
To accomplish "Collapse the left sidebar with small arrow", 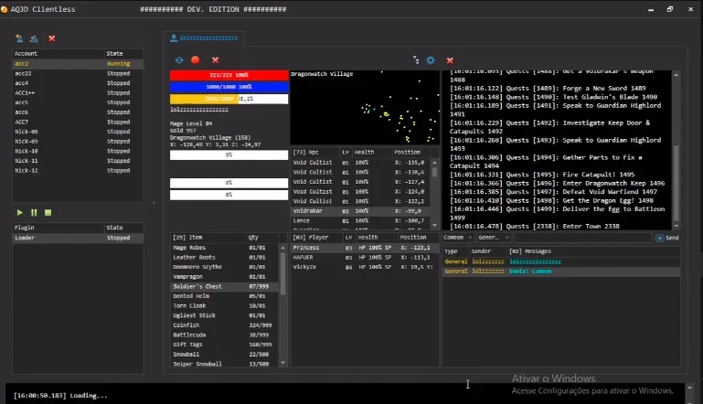I will pos(154,203).
